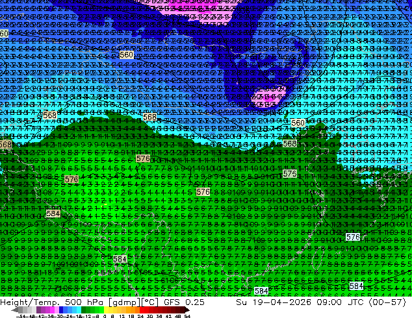
Task: Click the "[°C]" temperature unit label
Action: coord(149,302)
